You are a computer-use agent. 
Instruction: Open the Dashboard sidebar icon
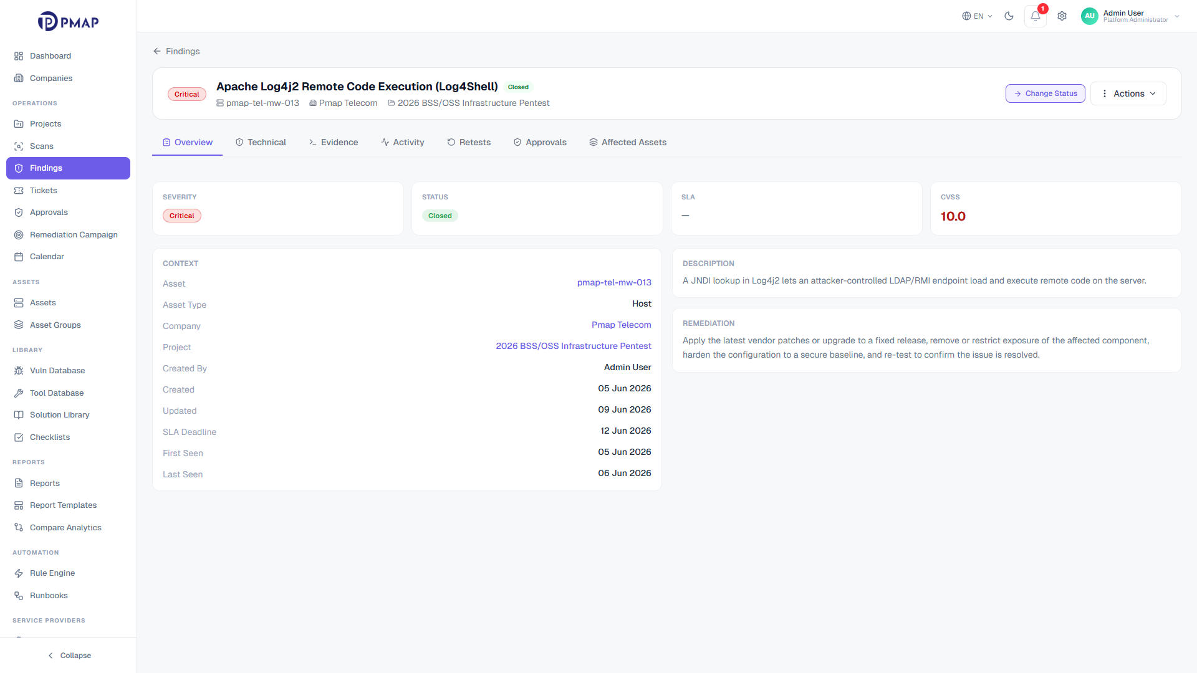click(x=19, y=56)
